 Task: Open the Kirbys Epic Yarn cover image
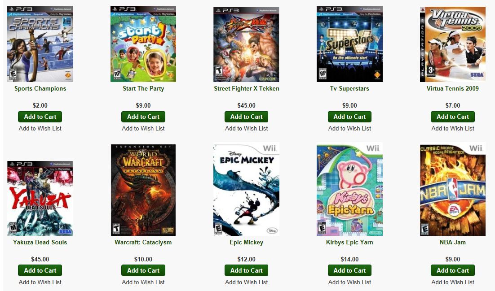pos(349,190)
